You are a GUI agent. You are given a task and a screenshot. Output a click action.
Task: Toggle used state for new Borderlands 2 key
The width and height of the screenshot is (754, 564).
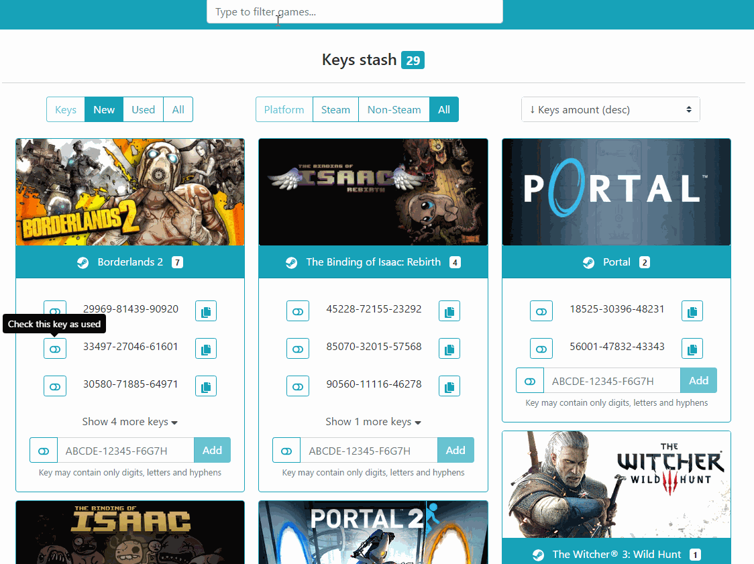click(44, 451)
